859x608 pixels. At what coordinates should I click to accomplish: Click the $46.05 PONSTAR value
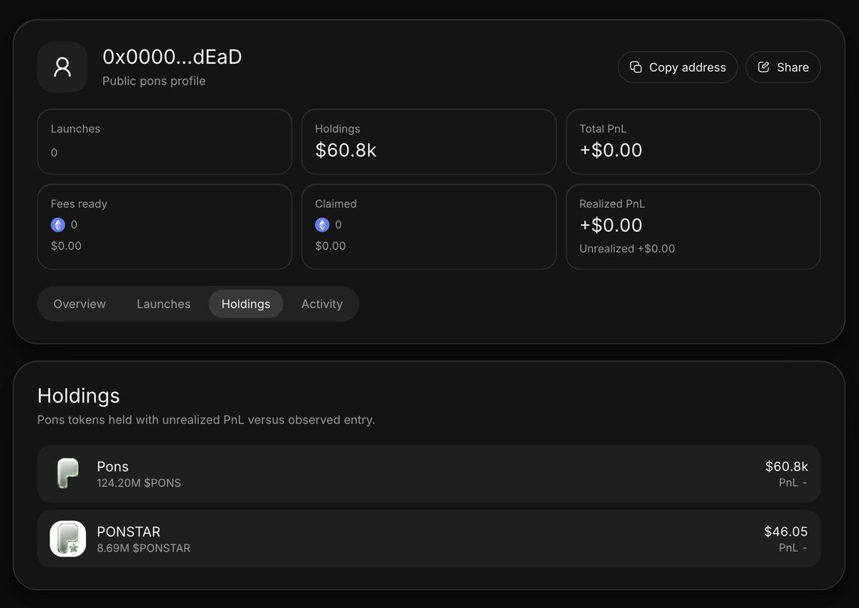pyautogui.click(x=786, y=531)
